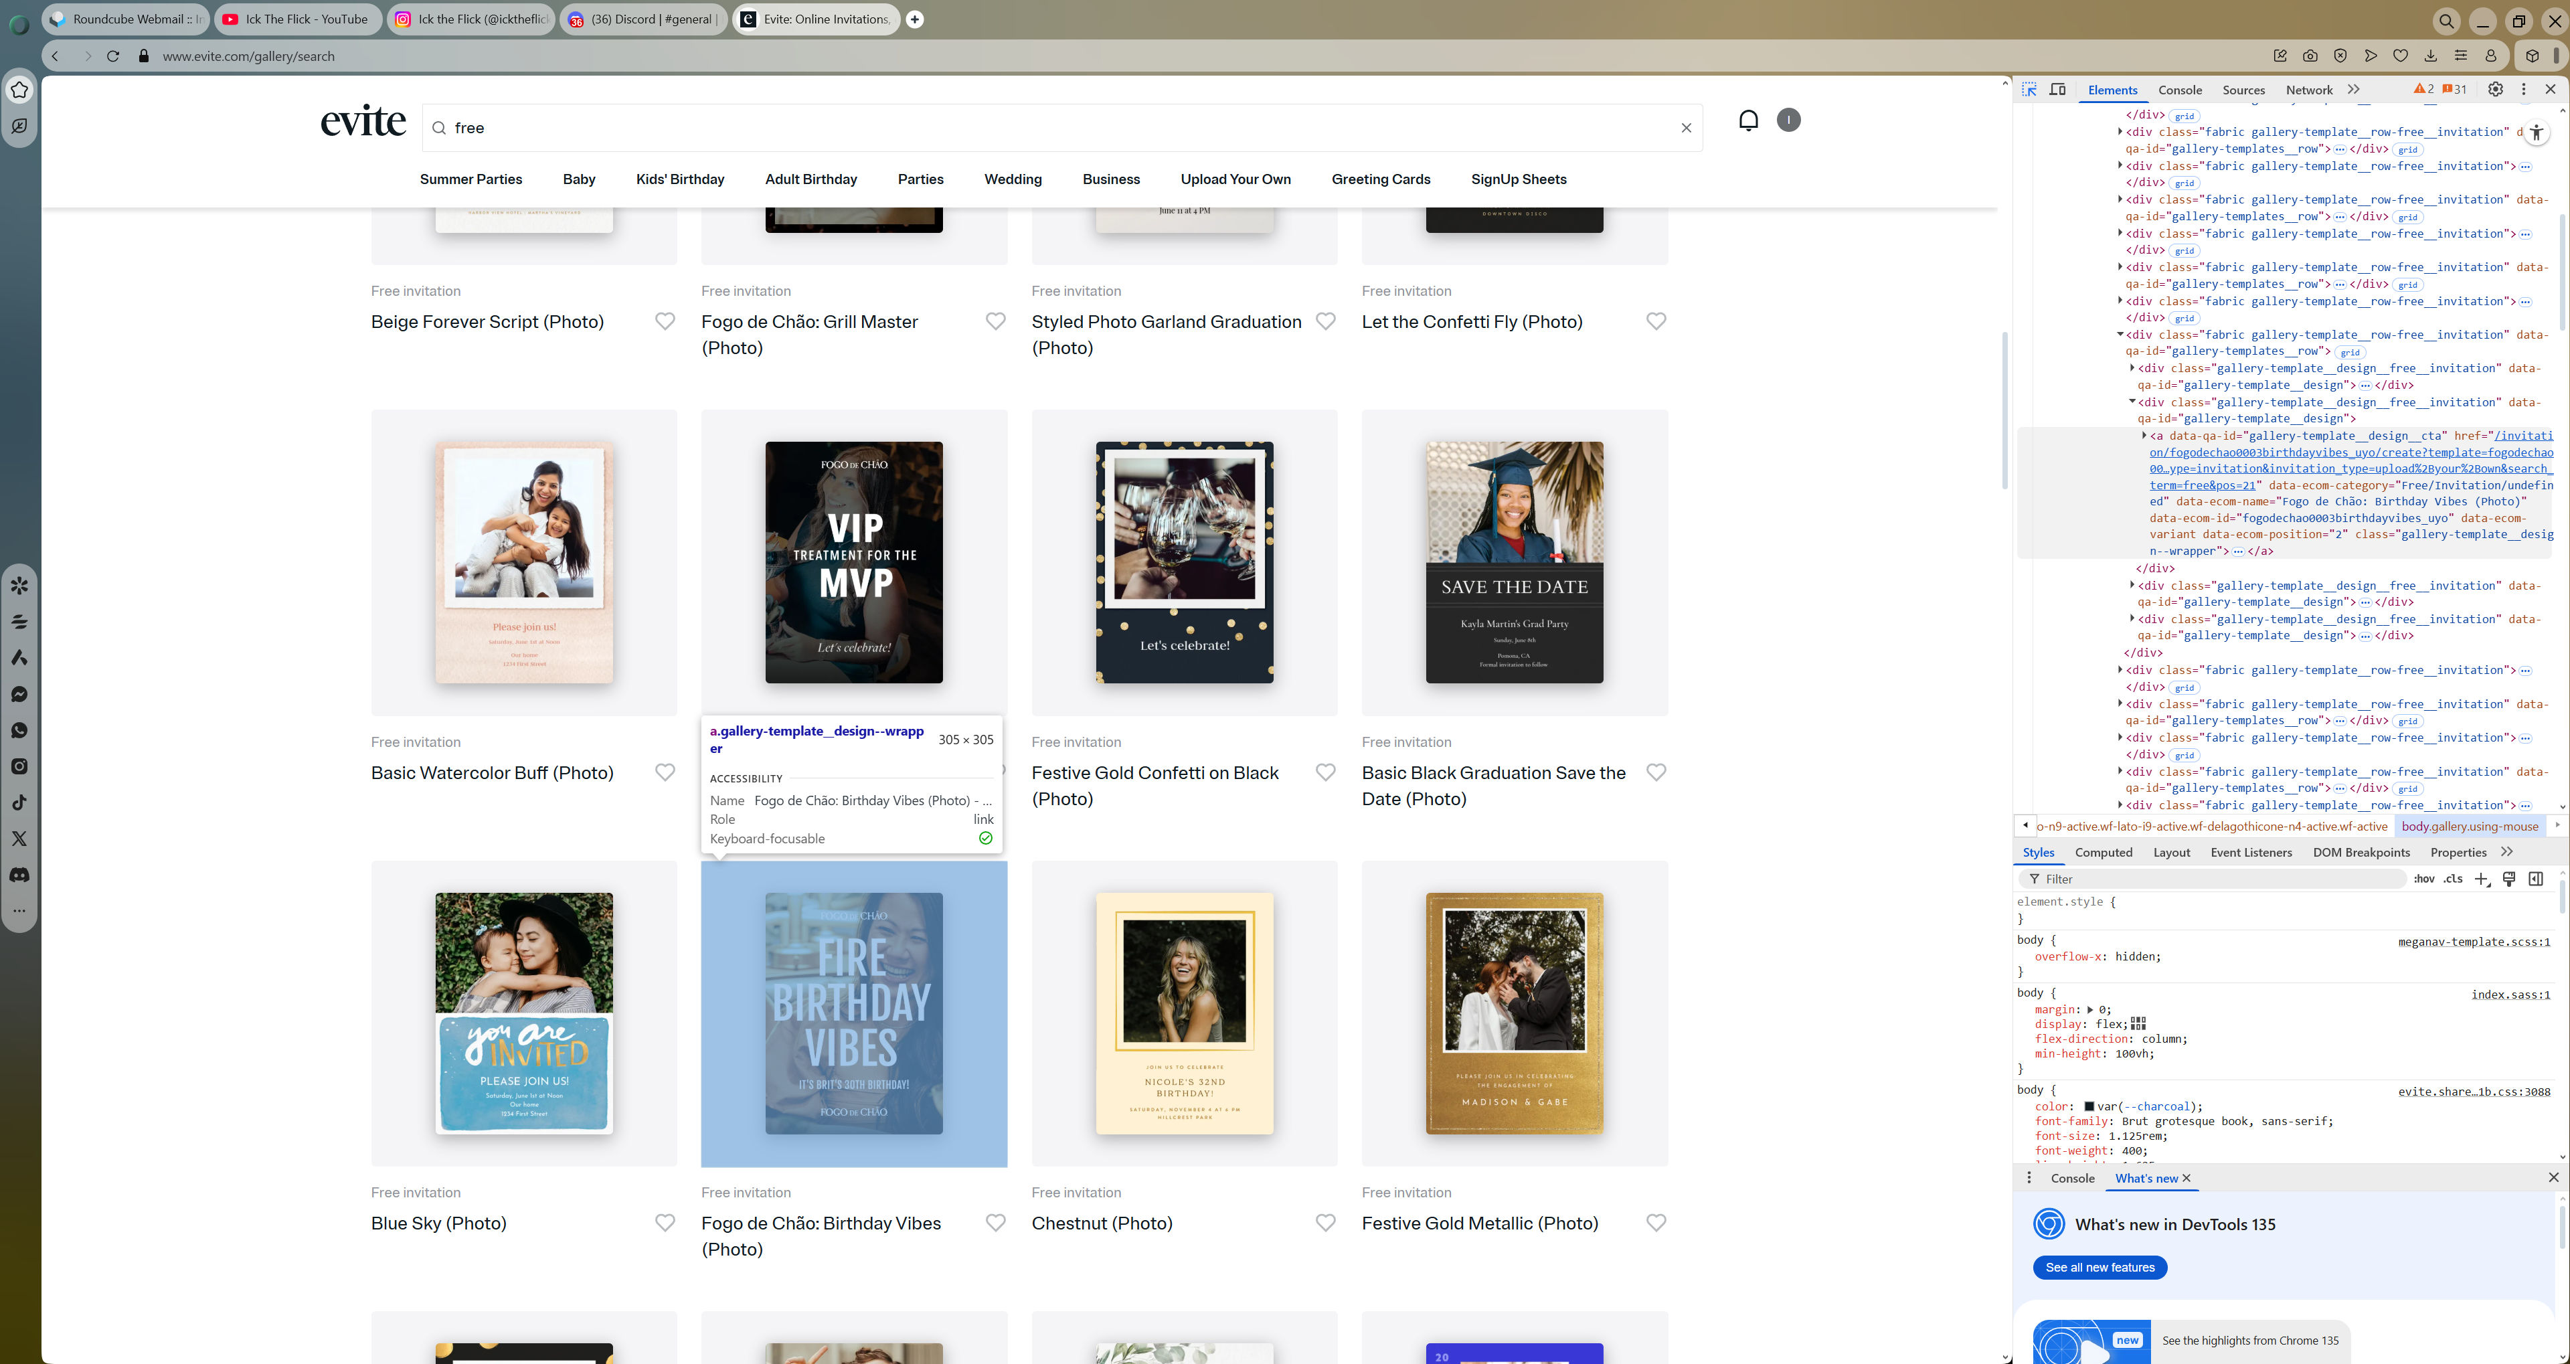2570x1364 pixels.
Task: Show more DevTools panels chevron
Action: pyautogui.click(x=2354, y=90)
